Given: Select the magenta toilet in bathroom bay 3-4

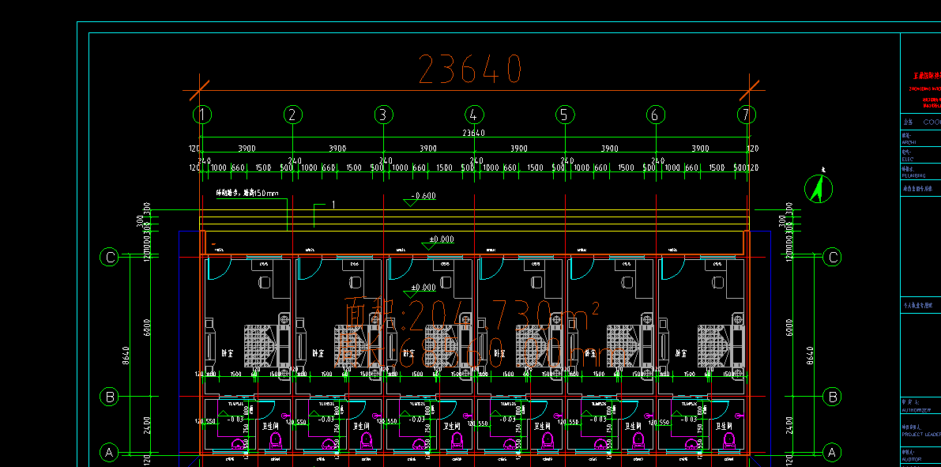Looking at the screenshot, I should tap(456, 441).
